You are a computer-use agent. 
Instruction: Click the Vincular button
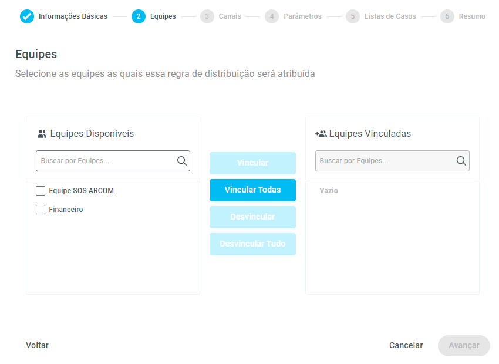(252, 163)
